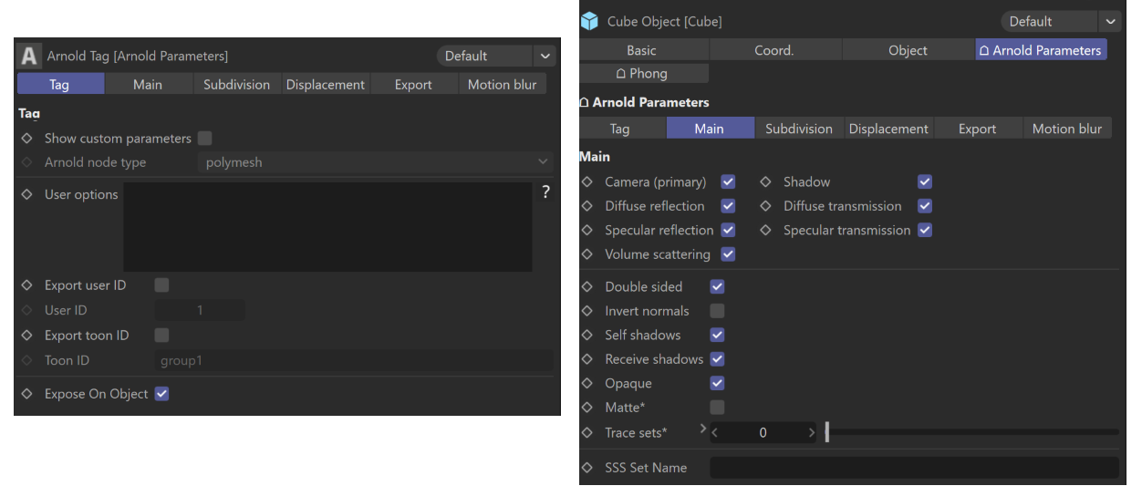Click keyframe diamond beside Show custom parameters

[26, 139]
